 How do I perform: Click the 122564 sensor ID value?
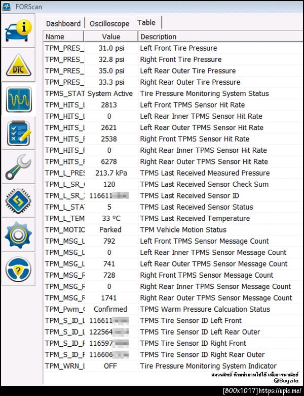coord(109,332)
